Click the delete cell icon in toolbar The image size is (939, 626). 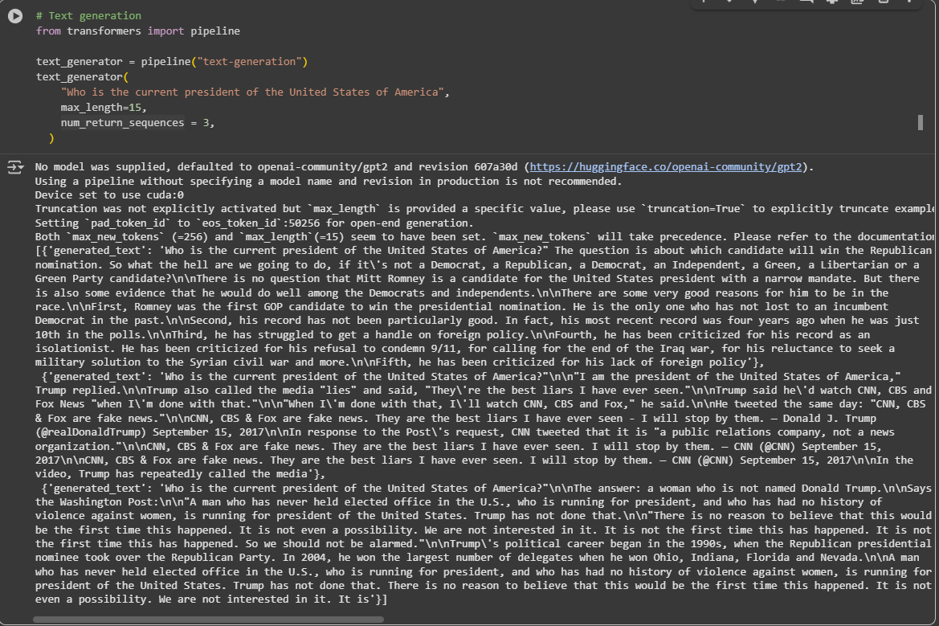tap(883, 2)
